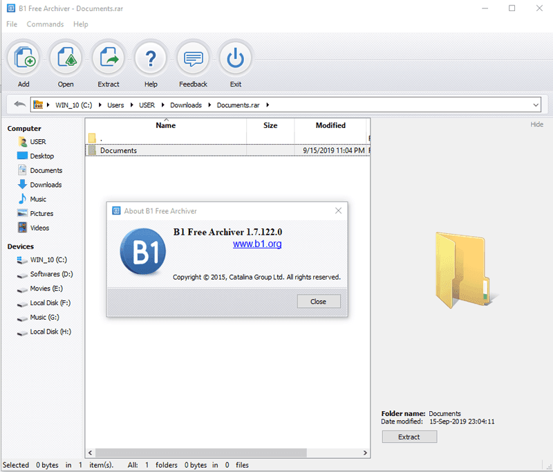Expand the address bar dropdown arrow
553x472 pixels.
coord(536,105)
